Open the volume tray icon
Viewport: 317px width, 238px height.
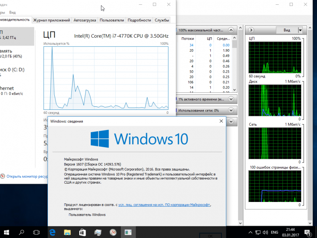(x=265, y=232)
